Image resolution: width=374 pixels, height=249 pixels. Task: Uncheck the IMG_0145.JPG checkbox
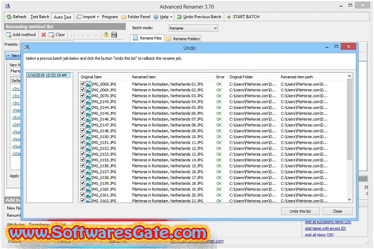[x=82, y=113]
